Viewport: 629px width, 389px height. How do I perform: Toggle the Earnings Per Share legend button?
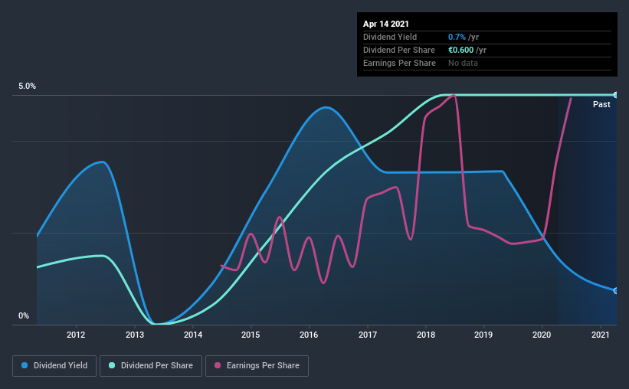(257, 366)
